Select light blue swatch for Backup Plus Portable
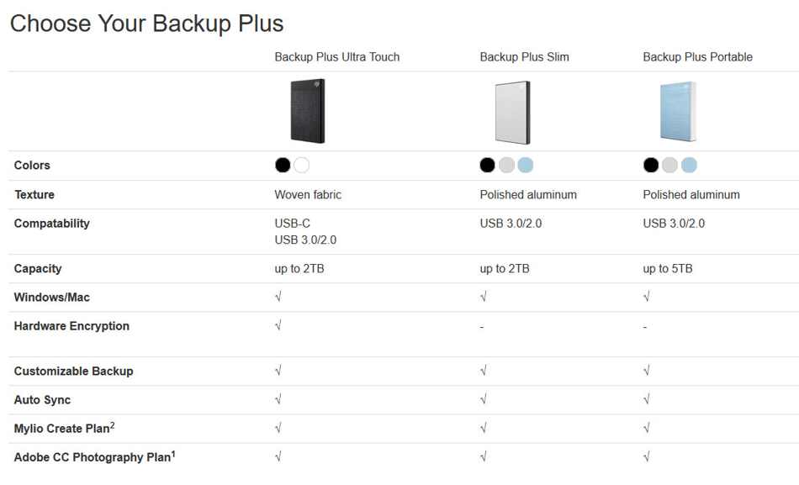 (689, 165)
